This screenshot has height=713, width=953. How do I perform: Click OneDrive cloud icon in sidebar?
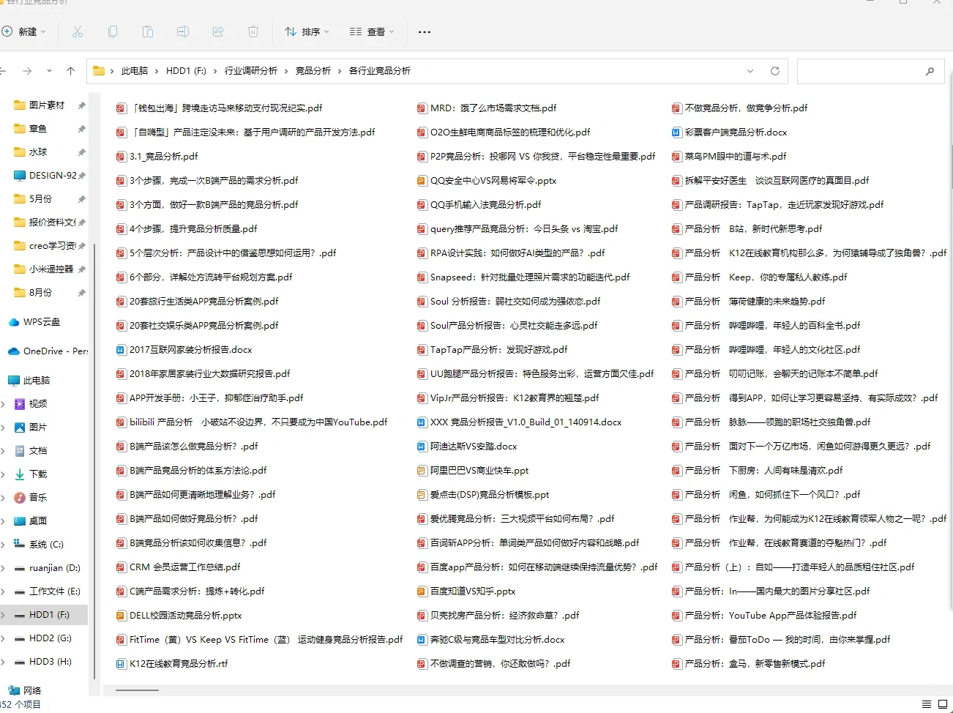pyautogui.click(x=14, y=351)
